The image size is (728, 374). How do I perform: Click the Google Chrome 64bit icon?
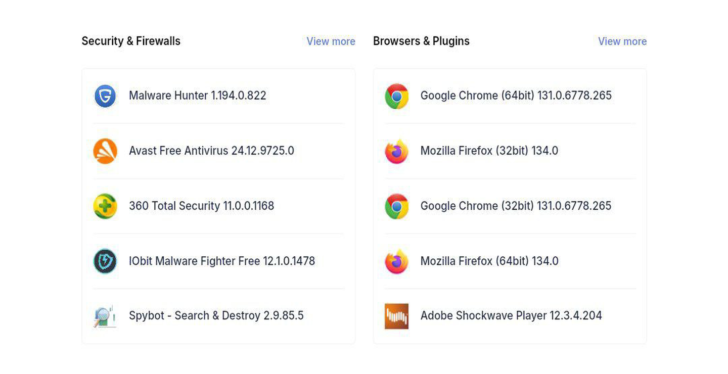(x=396, y=96)
